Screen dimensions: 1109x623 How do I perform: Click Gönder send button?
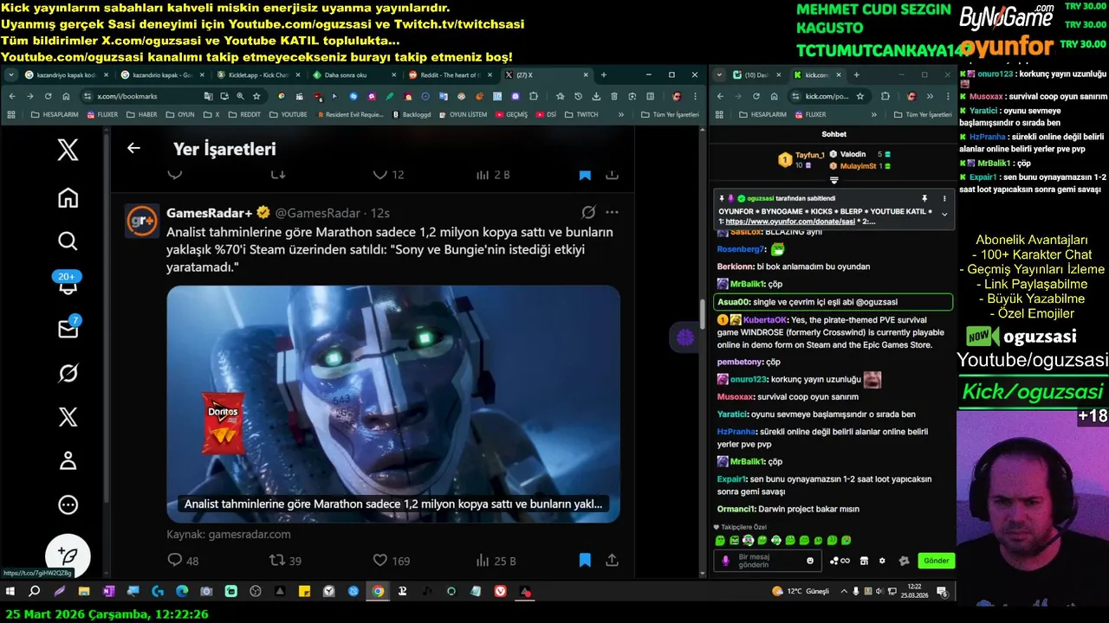(x=936, y=561)
